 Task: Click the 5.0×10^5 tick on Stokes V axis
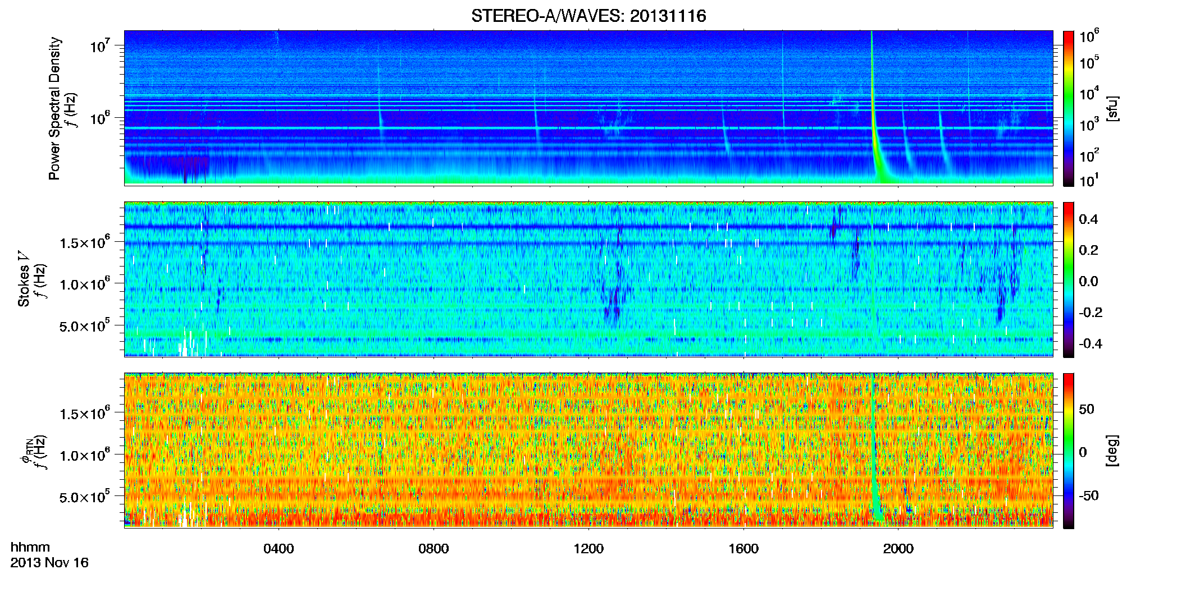tap(85, 325)
